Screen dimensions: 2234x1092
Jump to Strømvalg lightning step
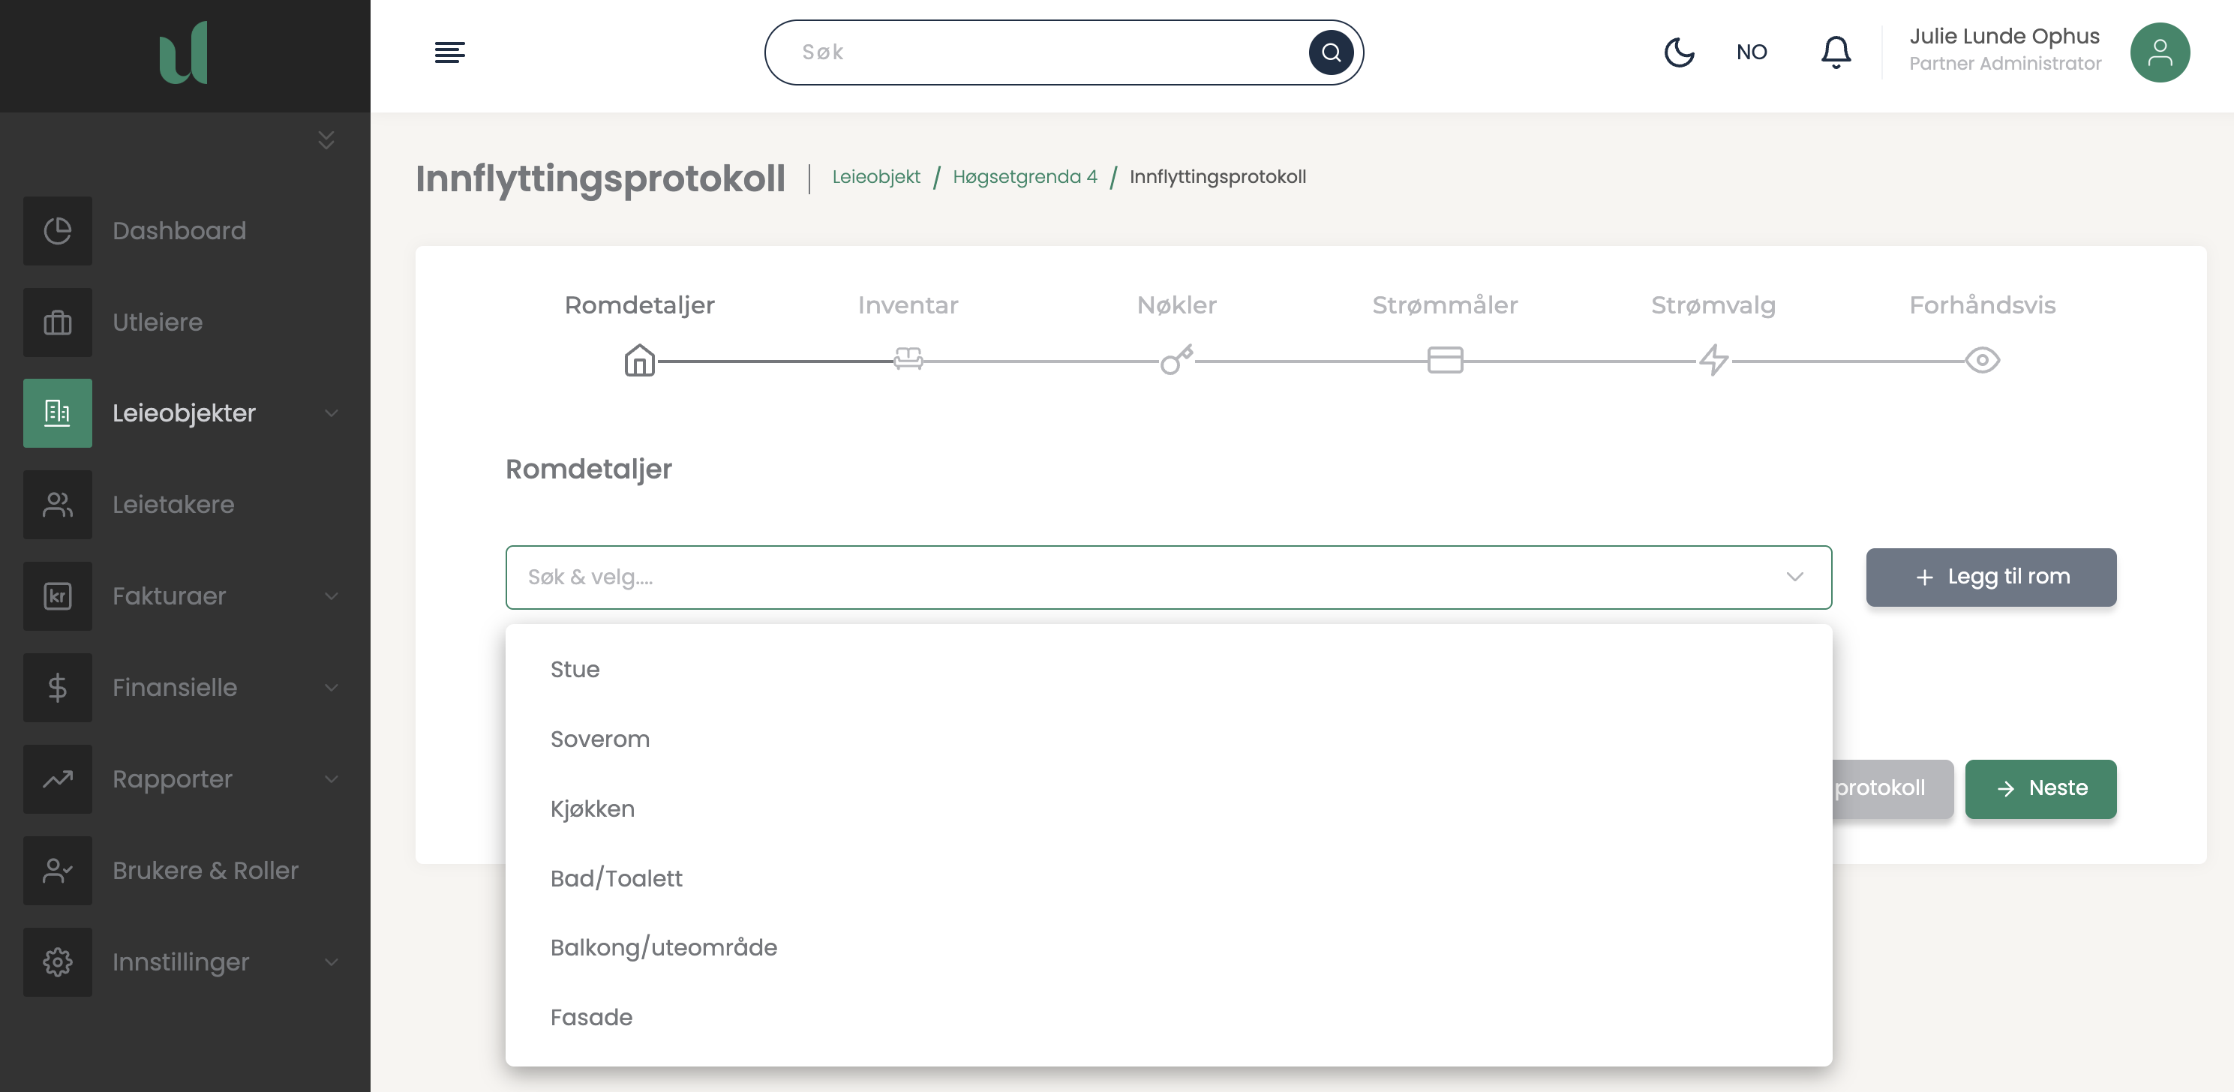click(x=1713, y=359)
